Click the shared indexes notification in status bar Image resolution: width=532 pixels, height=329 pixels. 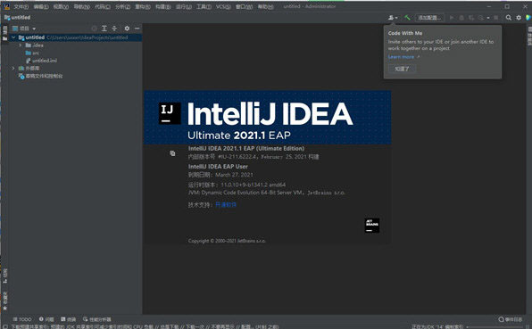(x=145, y=326)
